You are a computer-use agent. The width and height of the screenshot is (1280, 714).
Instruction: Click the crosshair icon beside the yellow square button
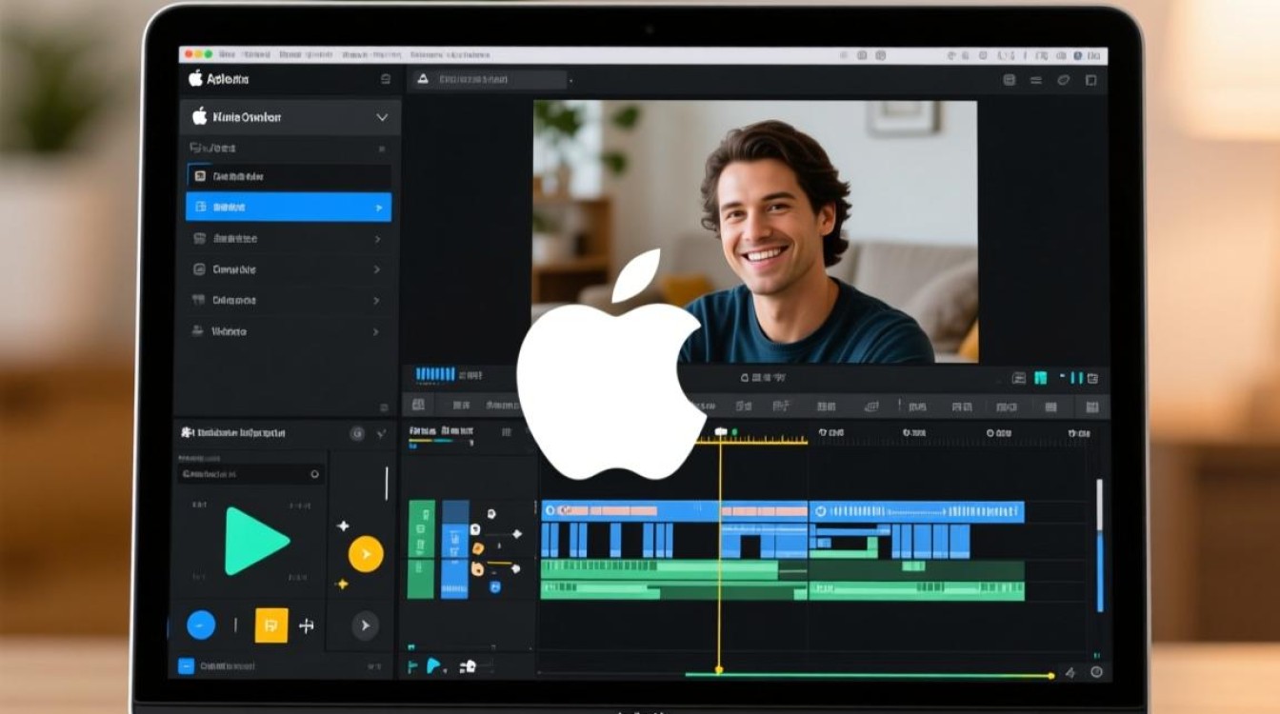(x=307, y=625)
